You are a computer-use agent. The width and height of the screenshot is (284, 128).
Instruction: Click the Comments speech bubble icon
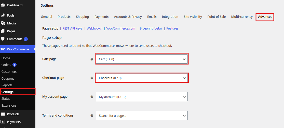click(x=3, y=39)
